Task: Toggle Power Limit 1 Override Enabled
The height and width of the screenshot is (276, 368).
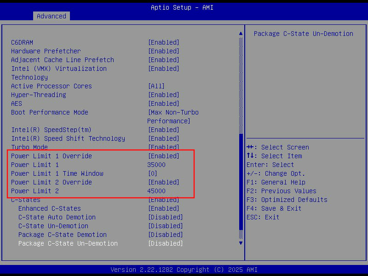Action: (163, 156)
